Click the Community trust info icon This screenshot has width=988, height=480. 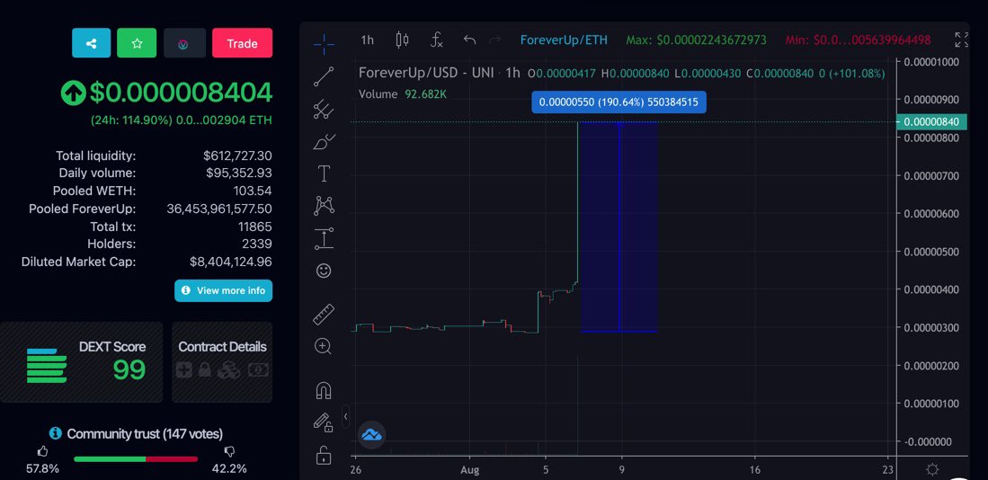coord(56,433)
